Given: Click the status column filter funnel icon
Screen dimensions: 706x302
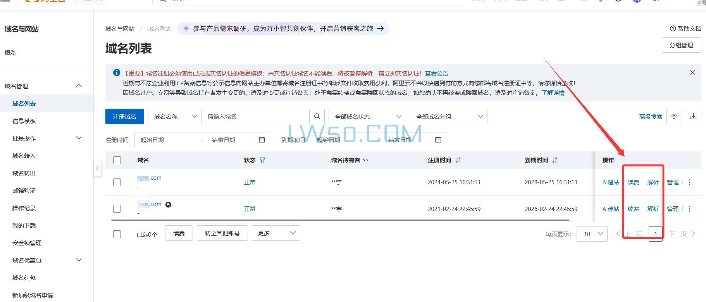Looking at the screenshot, I should point(262,160).
